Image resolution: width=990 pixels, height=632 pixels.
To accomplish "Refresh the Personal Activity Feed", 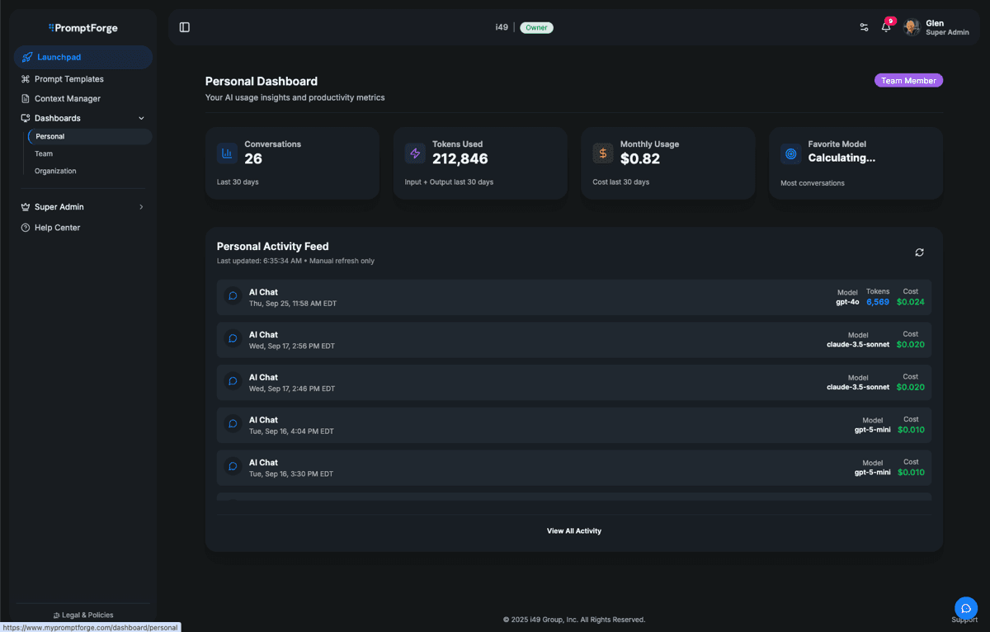I will [x=919, y=252].
